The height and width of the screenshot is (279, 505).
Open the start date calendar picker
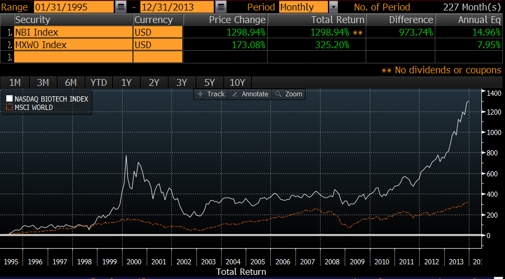click(121, 6)
